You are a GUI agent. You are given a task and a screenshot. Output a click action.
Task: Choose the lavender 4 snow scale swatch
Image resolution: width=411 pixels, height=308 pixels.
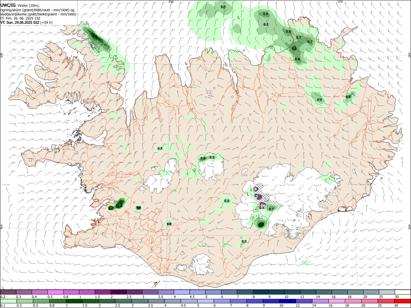pyautogui.click(x=182, y=292)
